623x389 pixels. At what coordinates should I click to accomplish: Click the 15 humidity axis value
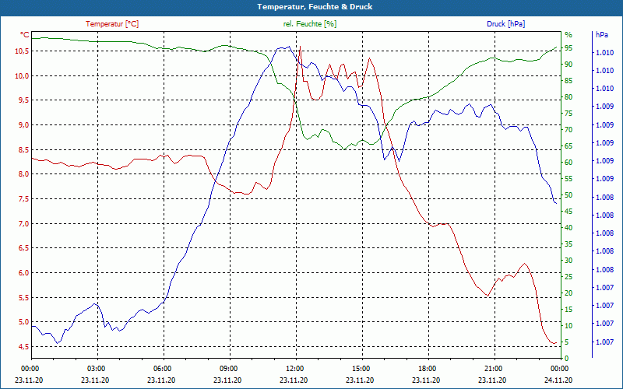pos(568,309)
